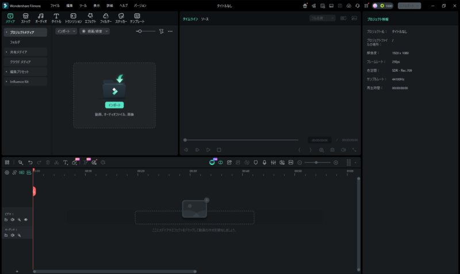Open the ファイル menu
This screenshot has width=460, height=274.
tap(55, 5)
